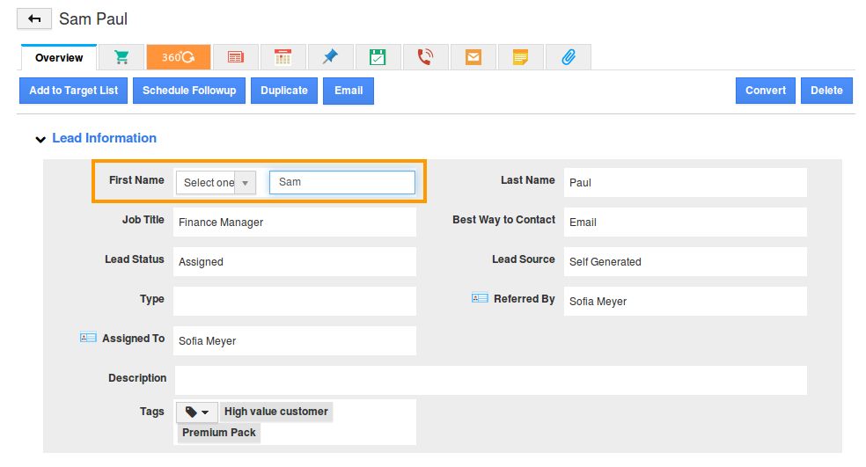Click the Add to Target List button
Screen dimensions: 866x467
[x=74, y=91]
